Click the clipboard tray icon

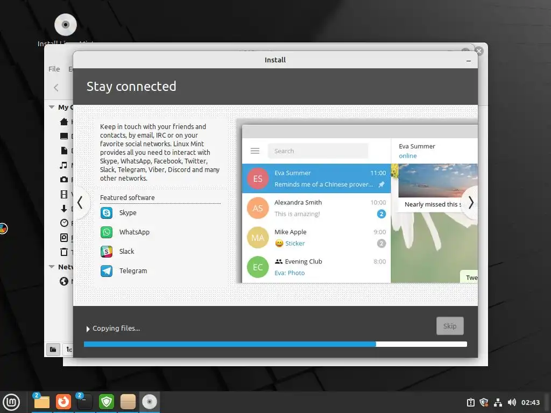coord(470,402)
